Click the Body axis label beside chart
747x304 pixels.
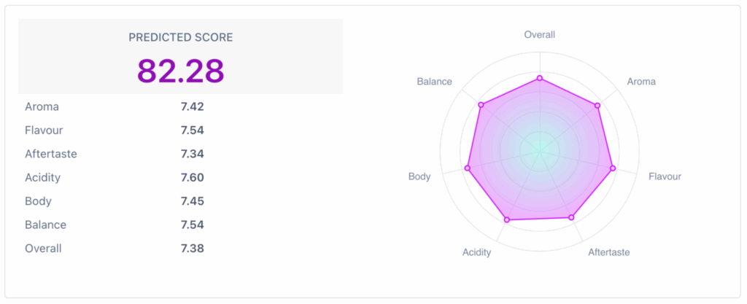pyautogui.click(x=419, y=176)
